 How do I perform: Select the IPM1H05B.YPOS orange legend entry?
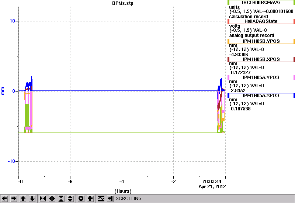pos(261,41)
